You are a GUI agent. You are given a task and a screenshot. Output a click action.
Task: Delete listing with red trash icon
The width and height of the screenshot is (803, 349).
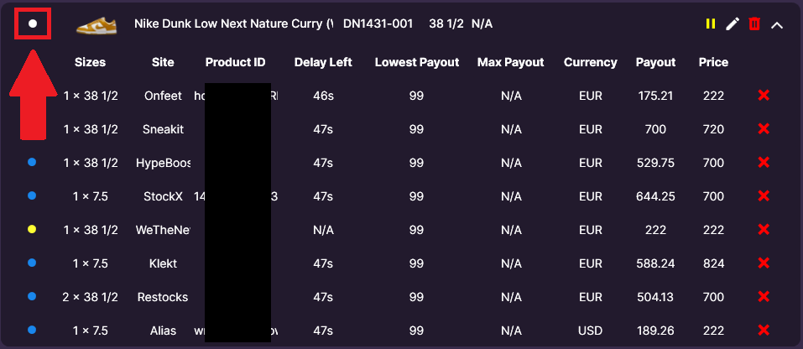click(754, 23)
